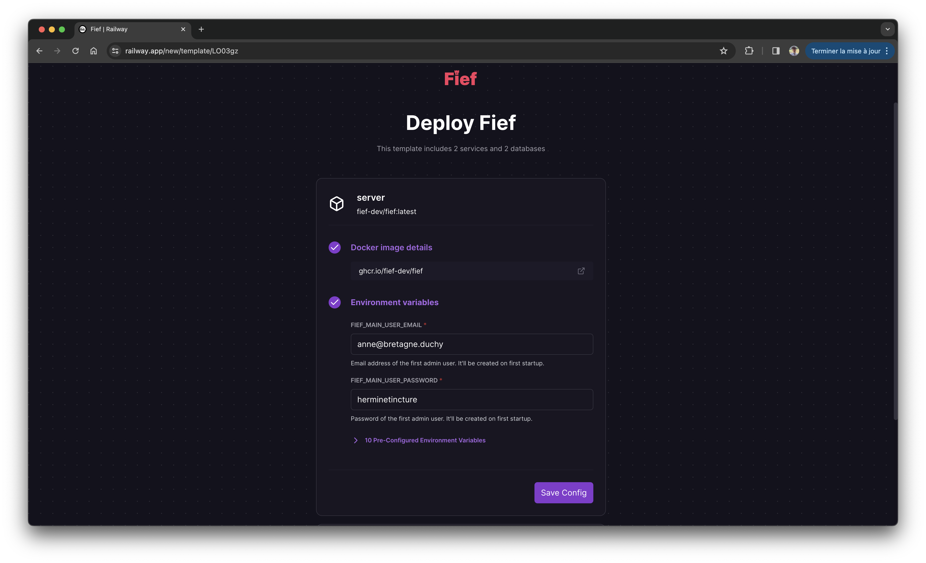Click Terminer la mise à jour button

845,51
